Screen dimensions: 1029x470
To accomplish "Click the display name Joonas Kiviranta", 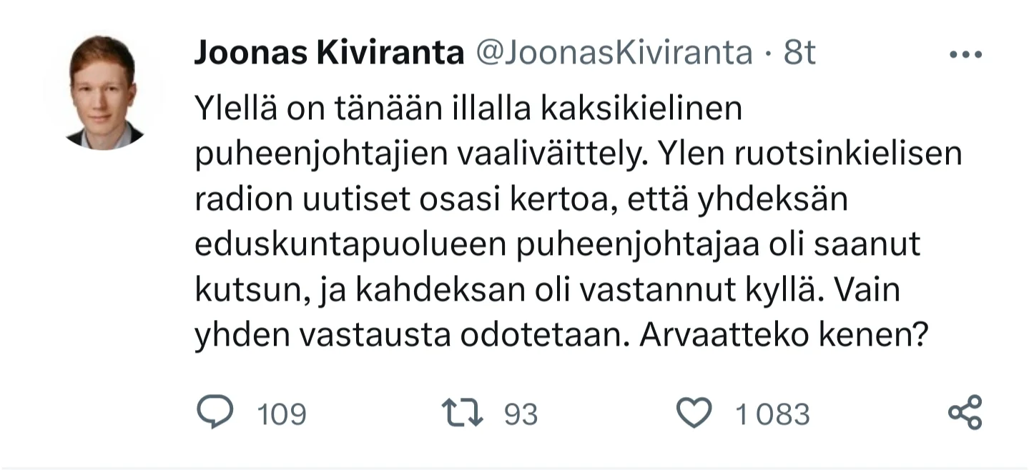I will 329,53.
